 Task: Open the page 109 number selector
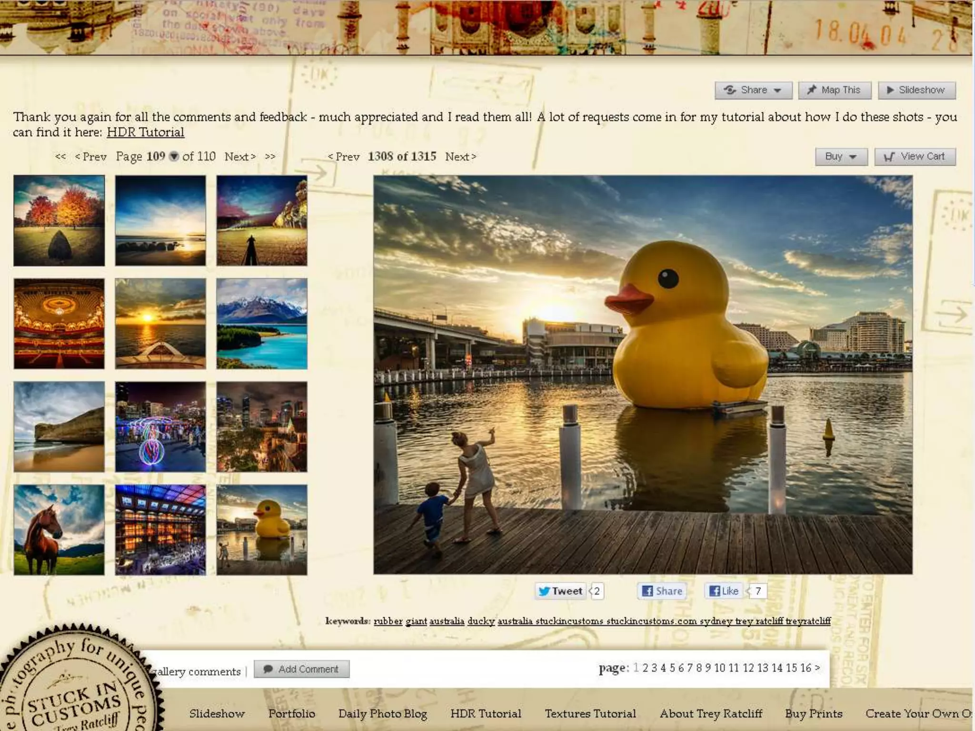pos(174,157)
